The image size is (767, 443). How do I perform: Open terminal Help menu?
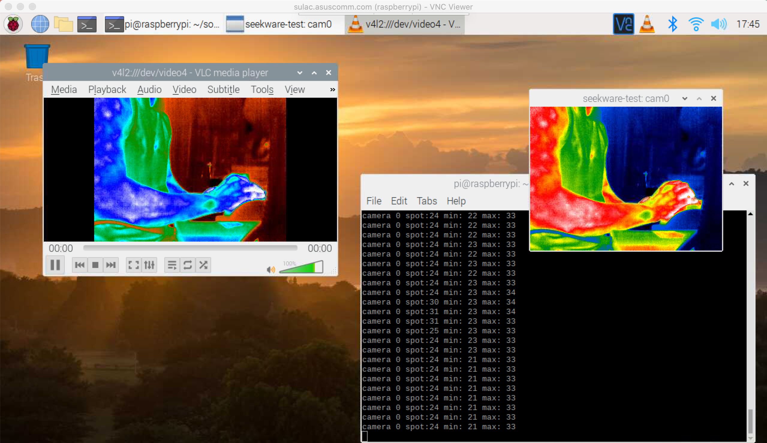[x=456, y=201]
